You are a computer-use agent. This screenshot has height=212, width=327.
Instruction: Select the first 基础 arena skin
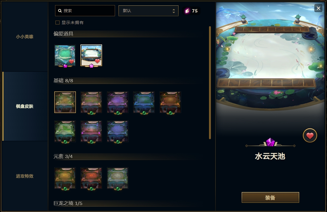[65, 102]
